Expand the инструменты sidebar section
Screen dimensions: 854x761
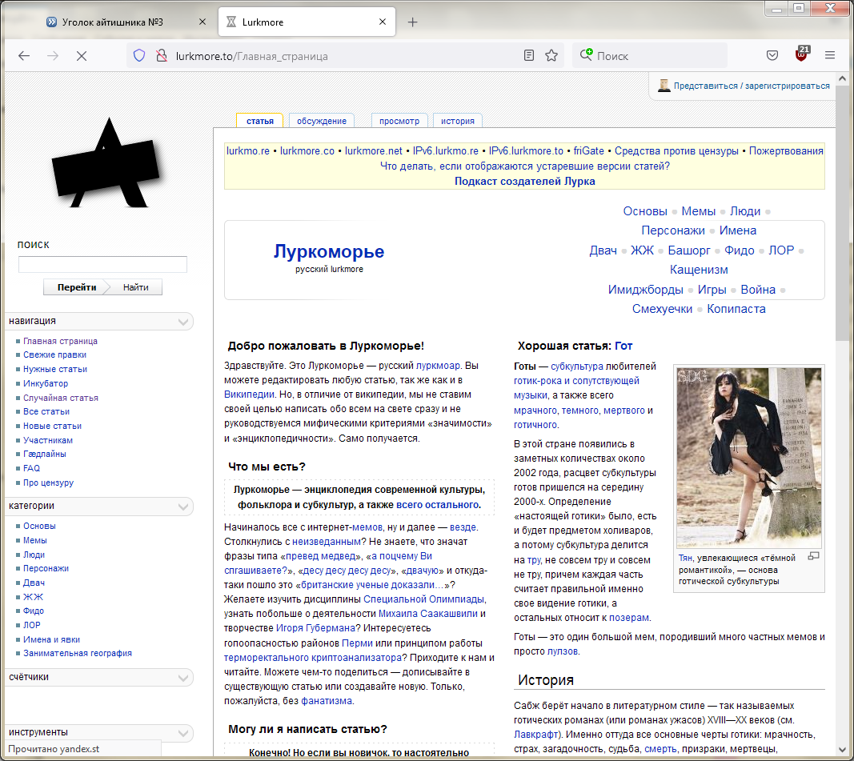coord(183,733)
